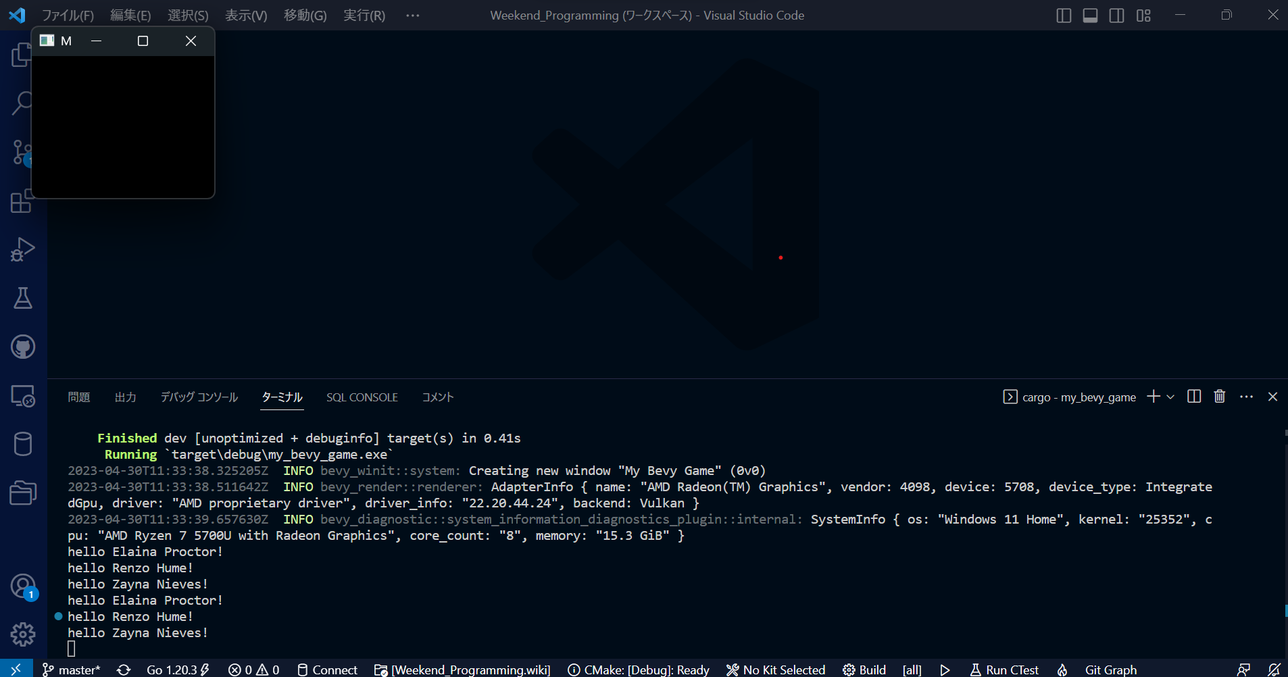Click Connect database status item
This screenshot has width=1288, height=677.
point(327,670)
